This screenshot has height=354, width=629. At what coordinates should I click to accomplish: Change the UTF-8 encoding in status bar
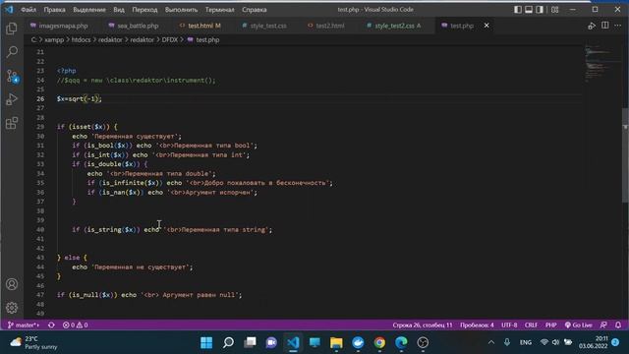click(x=509, y=324)
